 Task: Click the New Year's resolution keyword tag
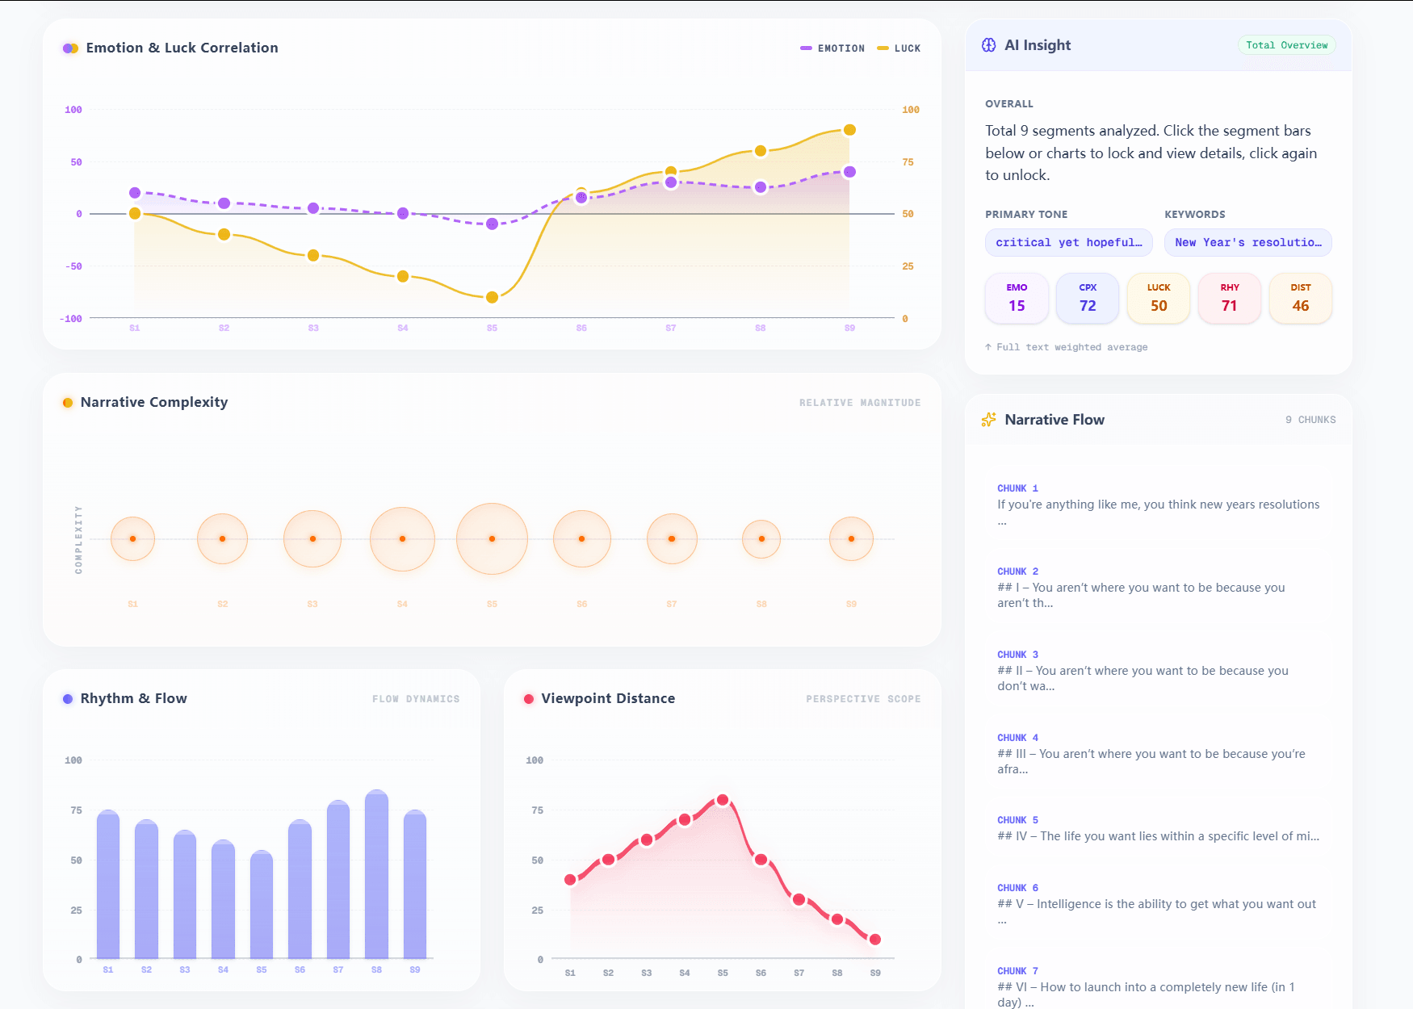coord(1247,242)
